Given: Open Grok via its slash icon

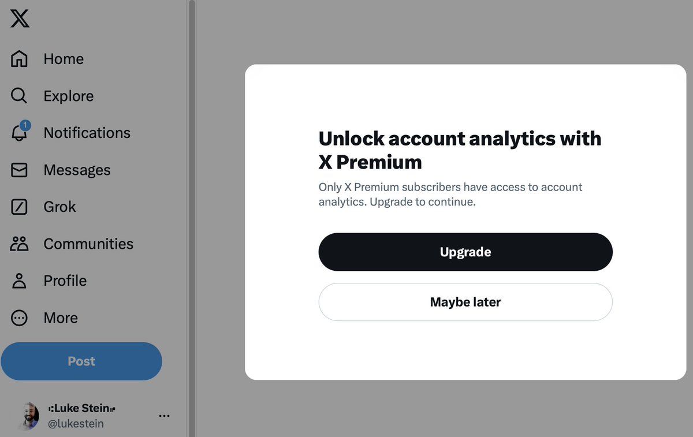Looking at the screenshot, I should 19,207.
